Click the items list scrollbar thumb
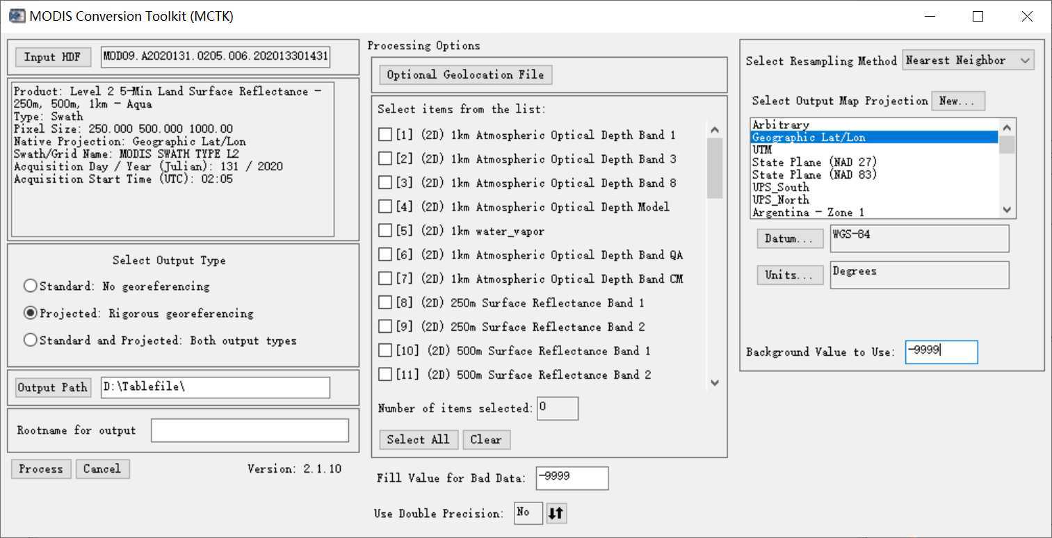 (x=715, y=168)
